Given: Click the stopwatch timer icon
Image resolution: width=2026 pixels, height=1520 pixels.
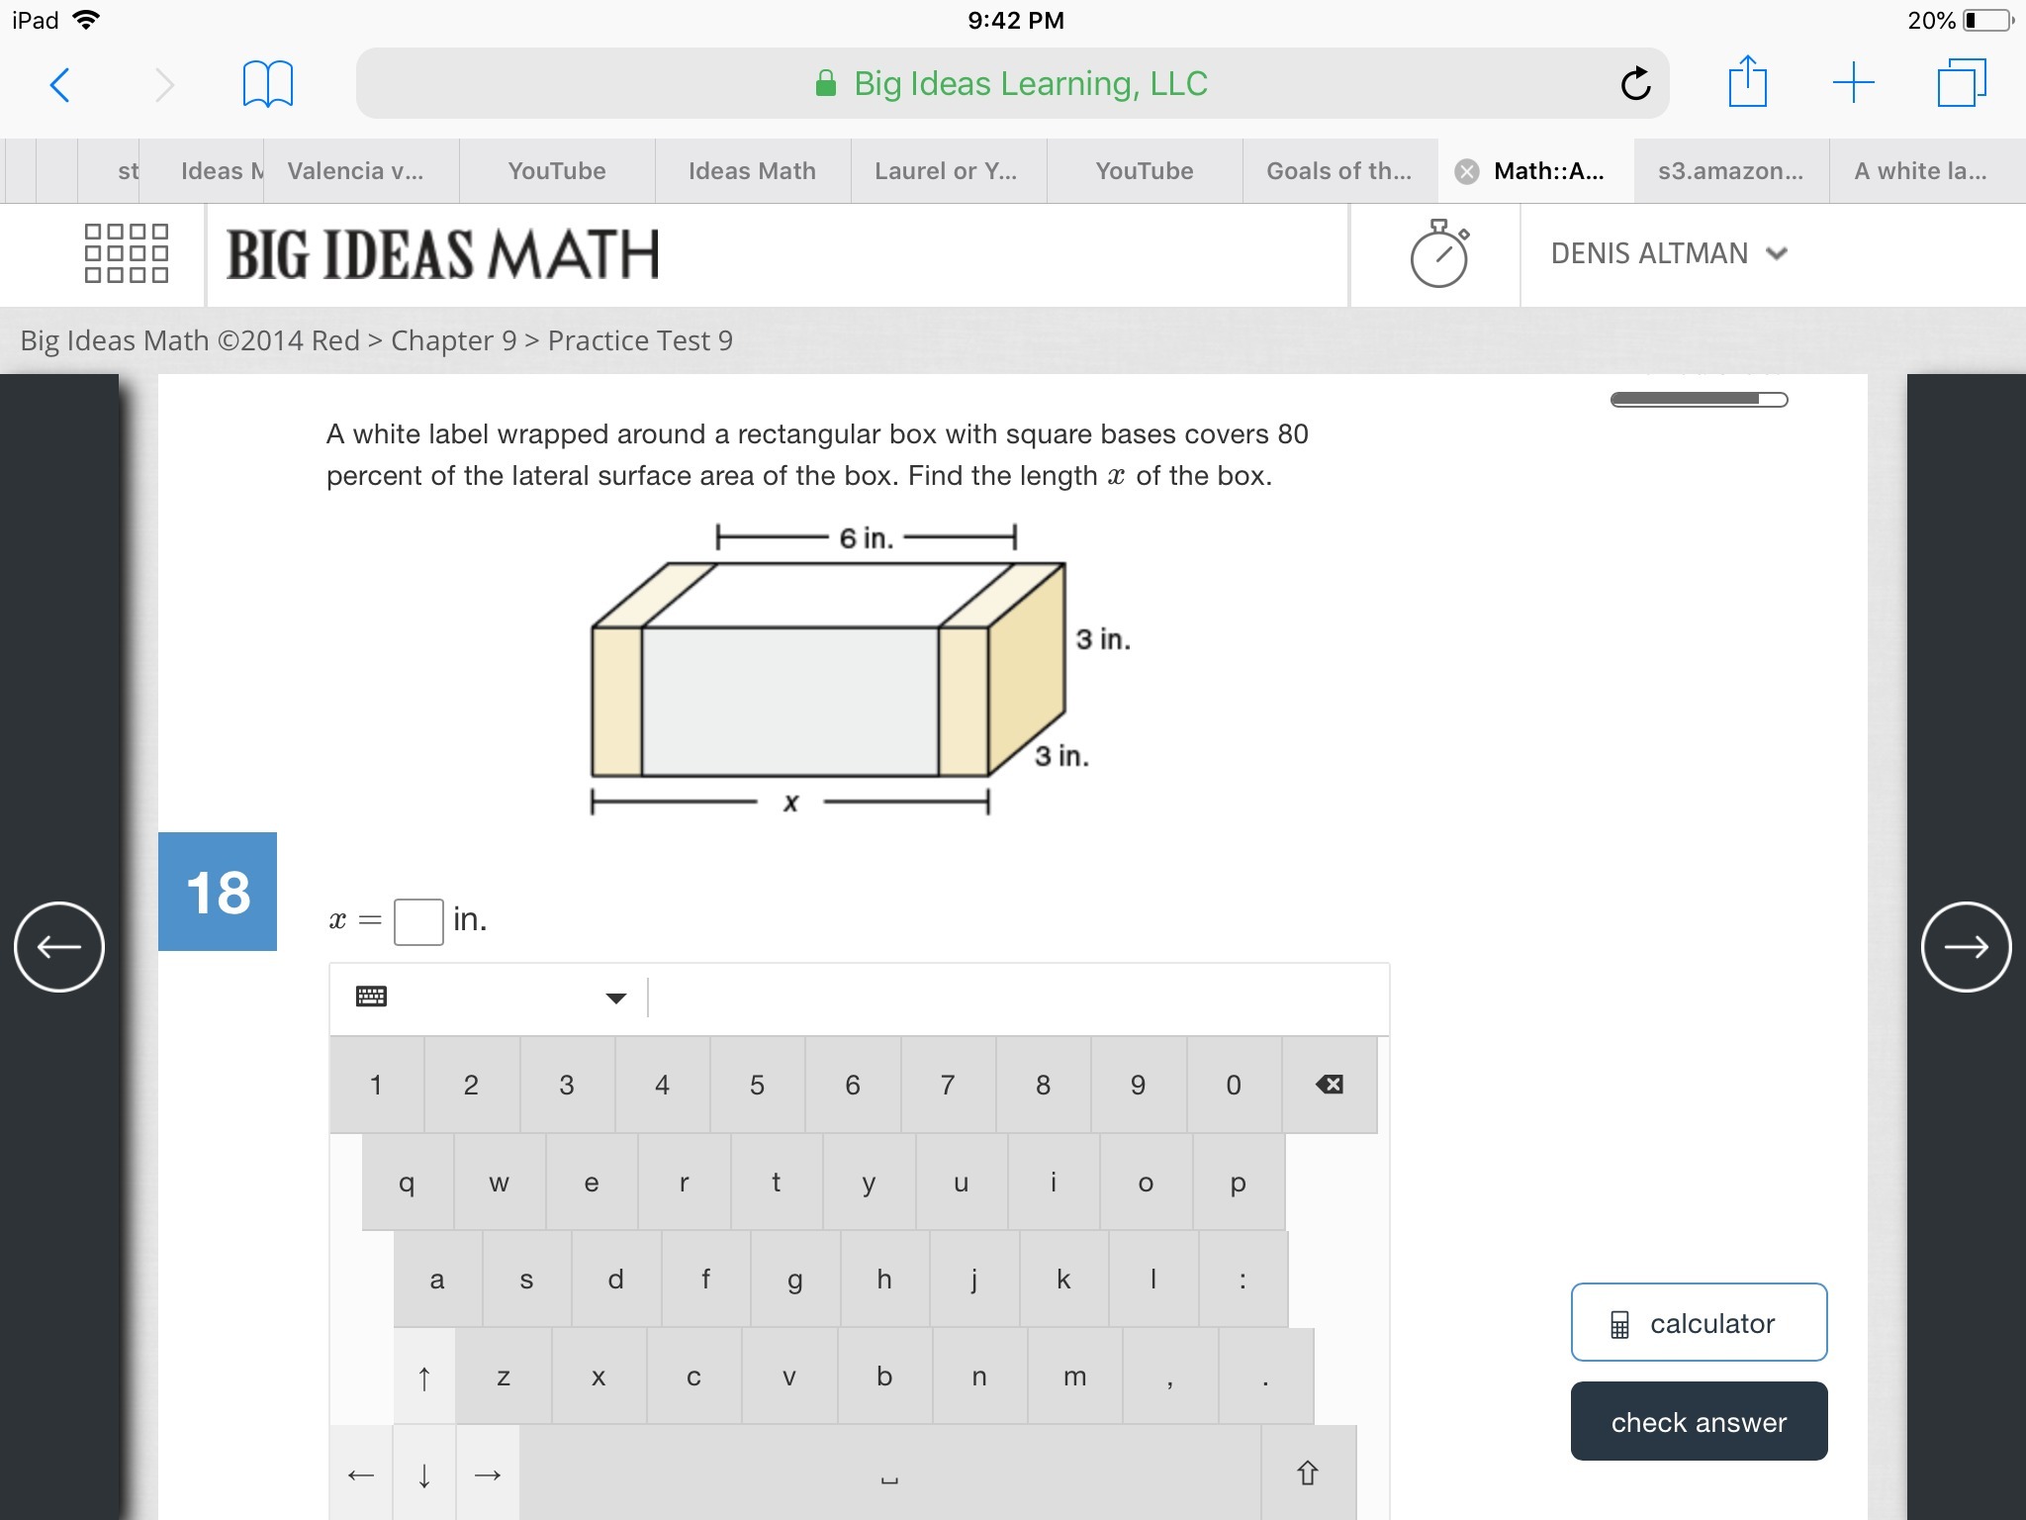Looking at the screenshot, I should tap(1438, 254).
